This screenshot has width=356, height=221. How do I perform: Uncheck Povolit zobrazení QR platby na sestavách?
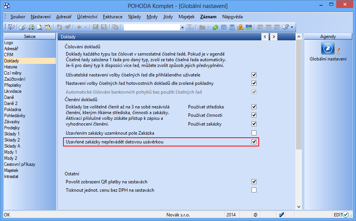click(254, 182)
